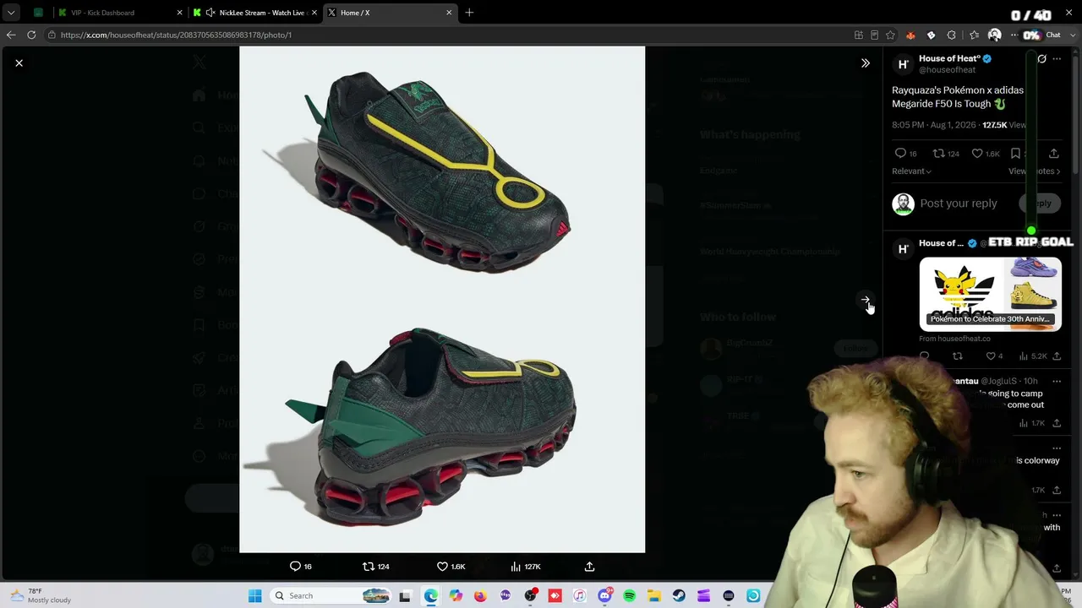Focus the Post your reply field
1082x608 pixels.
(x=959, y=204)
